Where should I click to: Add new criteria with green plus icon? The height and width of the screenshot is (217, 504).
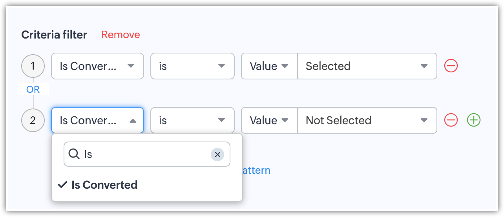(474, 120)
